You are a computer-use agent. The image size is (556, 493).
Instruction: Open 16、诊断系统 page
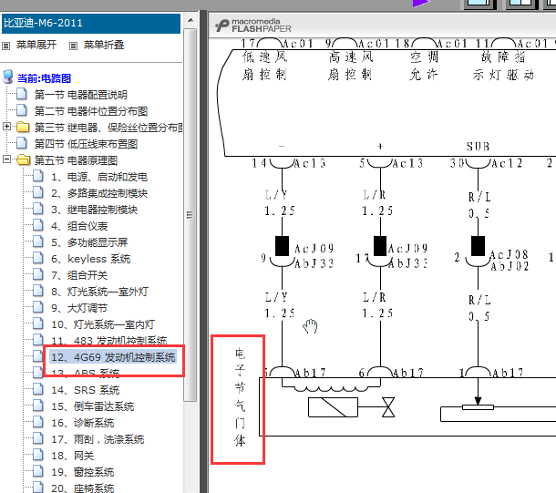(x=83, y=423)
